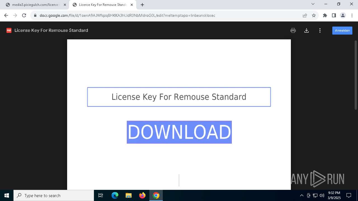Viewport: 358px width, 201px height.
Task: Reload the current page
Action: pyautogui.click(x=24, y=15)
